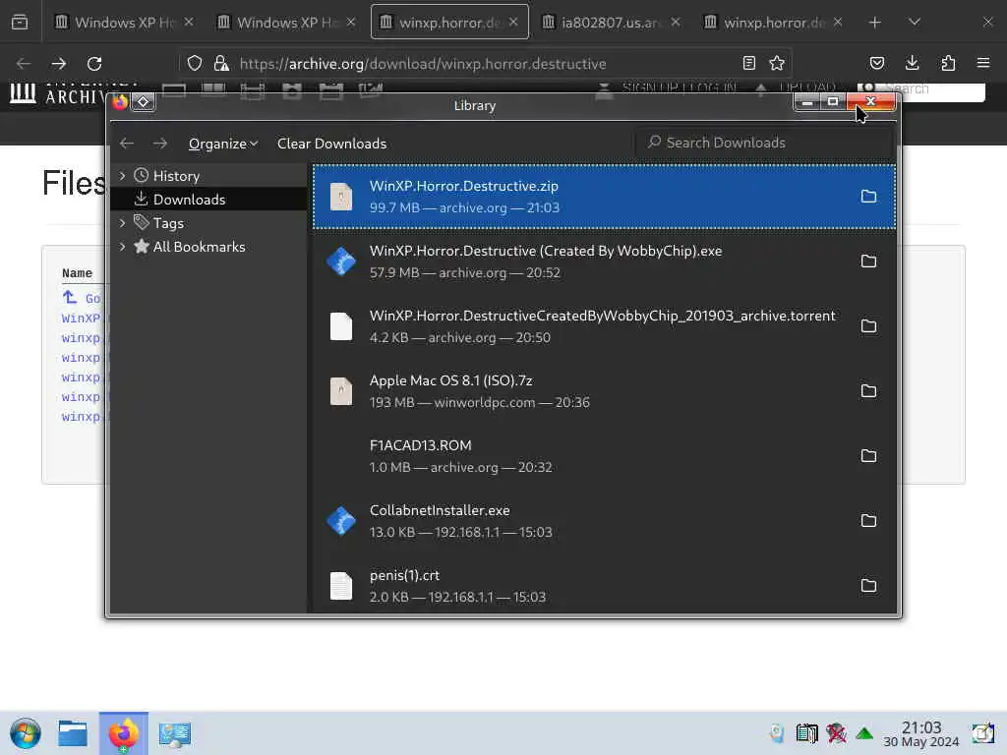Select the archive.torrent download row
Image resolution: width=1007 pixels, height=755 pixels.
(x=604, y=326)
